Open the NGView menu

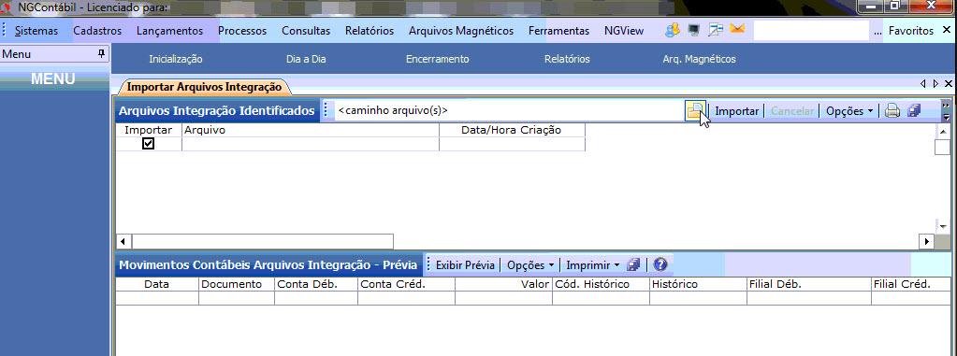[x=624, y=31]
